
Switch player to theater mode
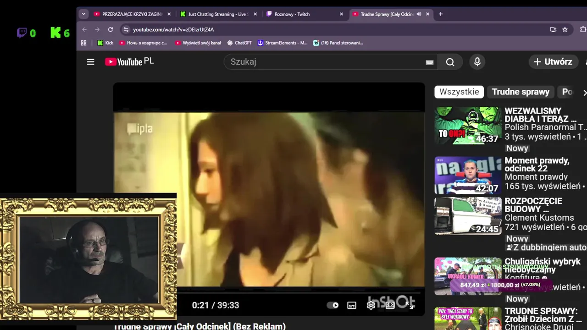pyautogui.click(x=390, y=305)
